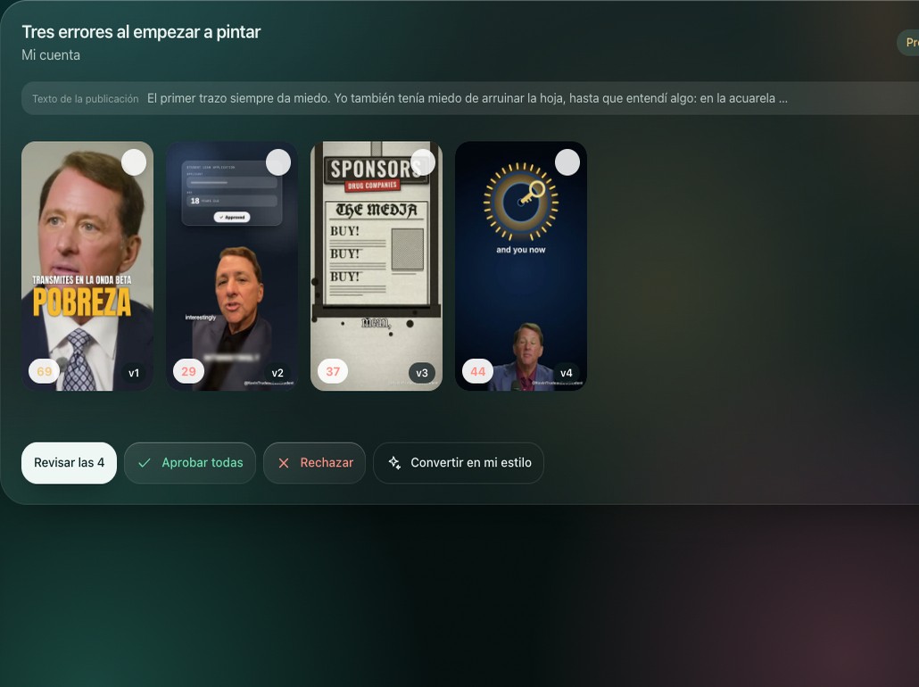The width and height of the screenshot is (919, 687).
Task: Approve all with Aprobar todas
Action: tap(190, 463)
